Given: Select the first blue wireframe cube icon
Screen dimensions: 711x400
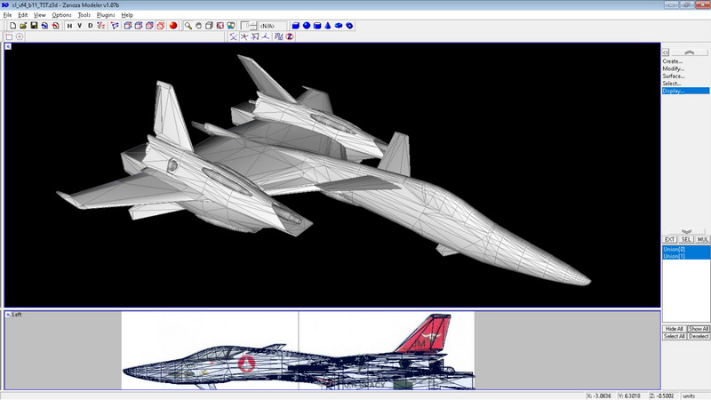Looking at the screenshot, I should point(128,26).
